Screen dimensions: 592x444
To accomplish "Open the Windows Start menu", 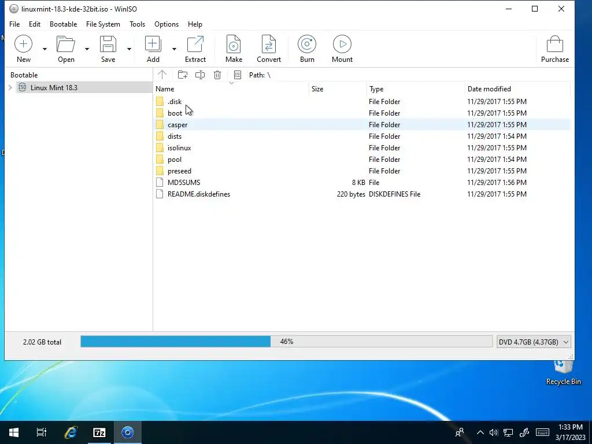I will [x=14, y=432].
